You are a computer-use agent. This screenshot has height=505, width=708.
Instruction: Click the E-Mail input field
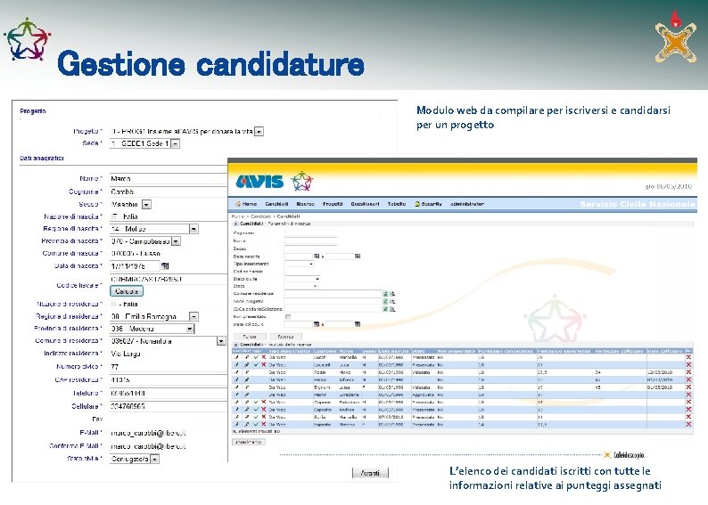pos(168,433)
